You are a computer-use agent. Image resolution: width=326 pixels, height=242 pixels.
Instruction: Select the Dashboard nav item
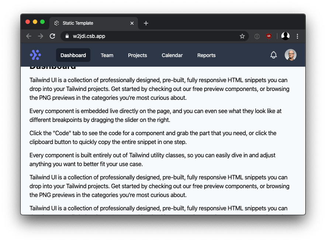[x=73, y=55]
